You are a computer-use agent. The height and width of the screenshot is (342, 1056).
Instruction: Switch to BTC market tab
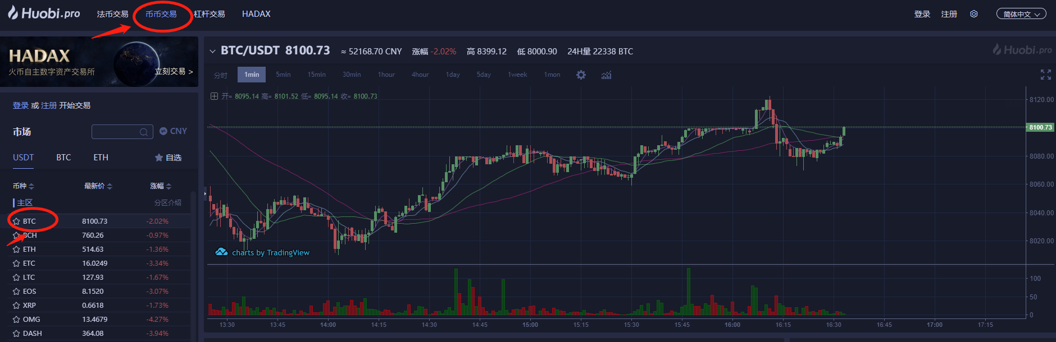pyautogui.click(x=63, y=158)
